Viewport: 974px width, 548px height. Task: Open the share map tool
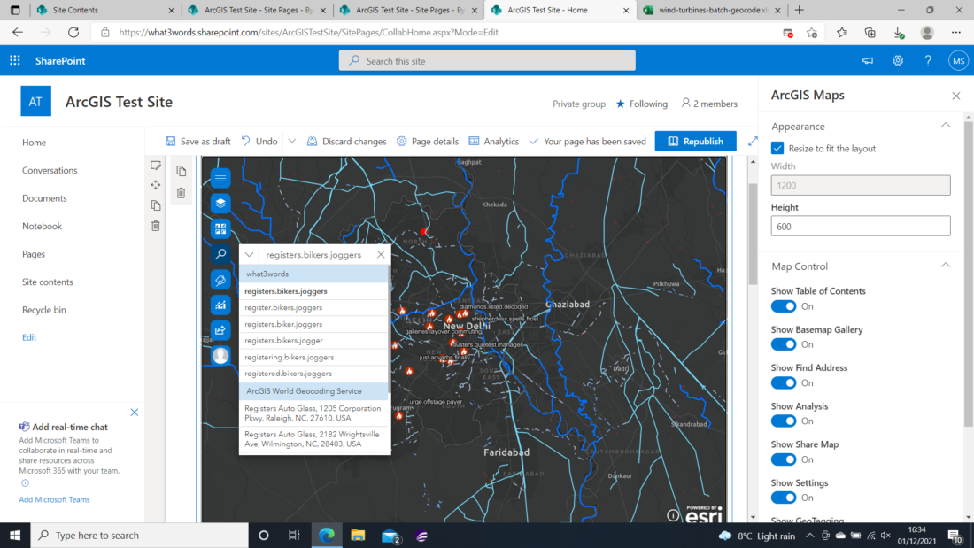(220, 330)
